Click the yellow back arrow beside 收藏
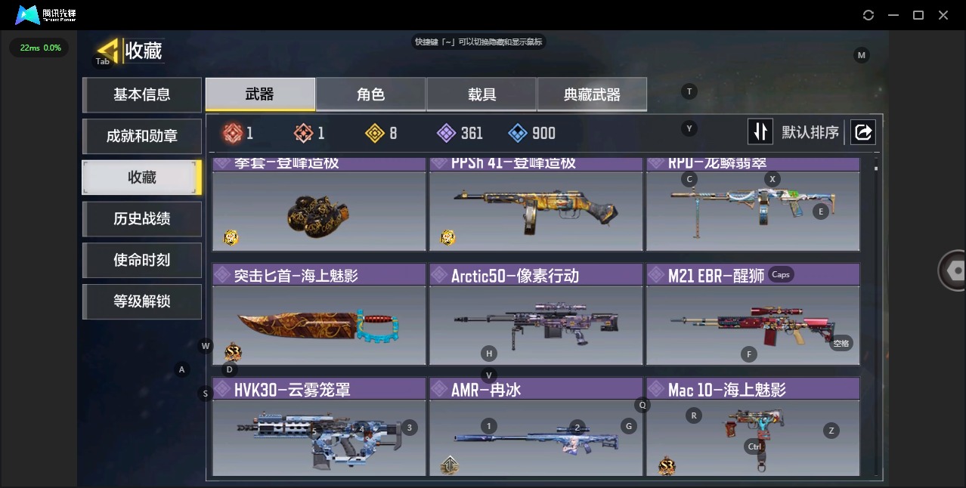 coord(109,50)
